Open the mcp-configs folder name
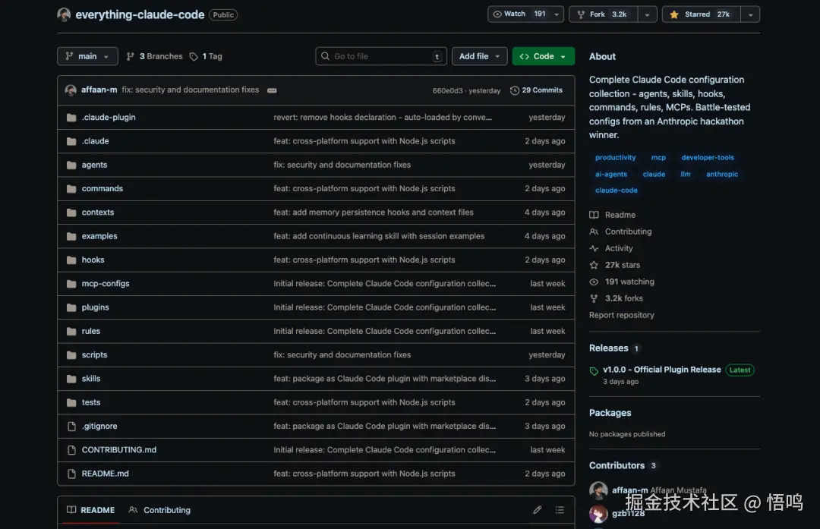This screenshot has width=820, height=529. (105, 284)
